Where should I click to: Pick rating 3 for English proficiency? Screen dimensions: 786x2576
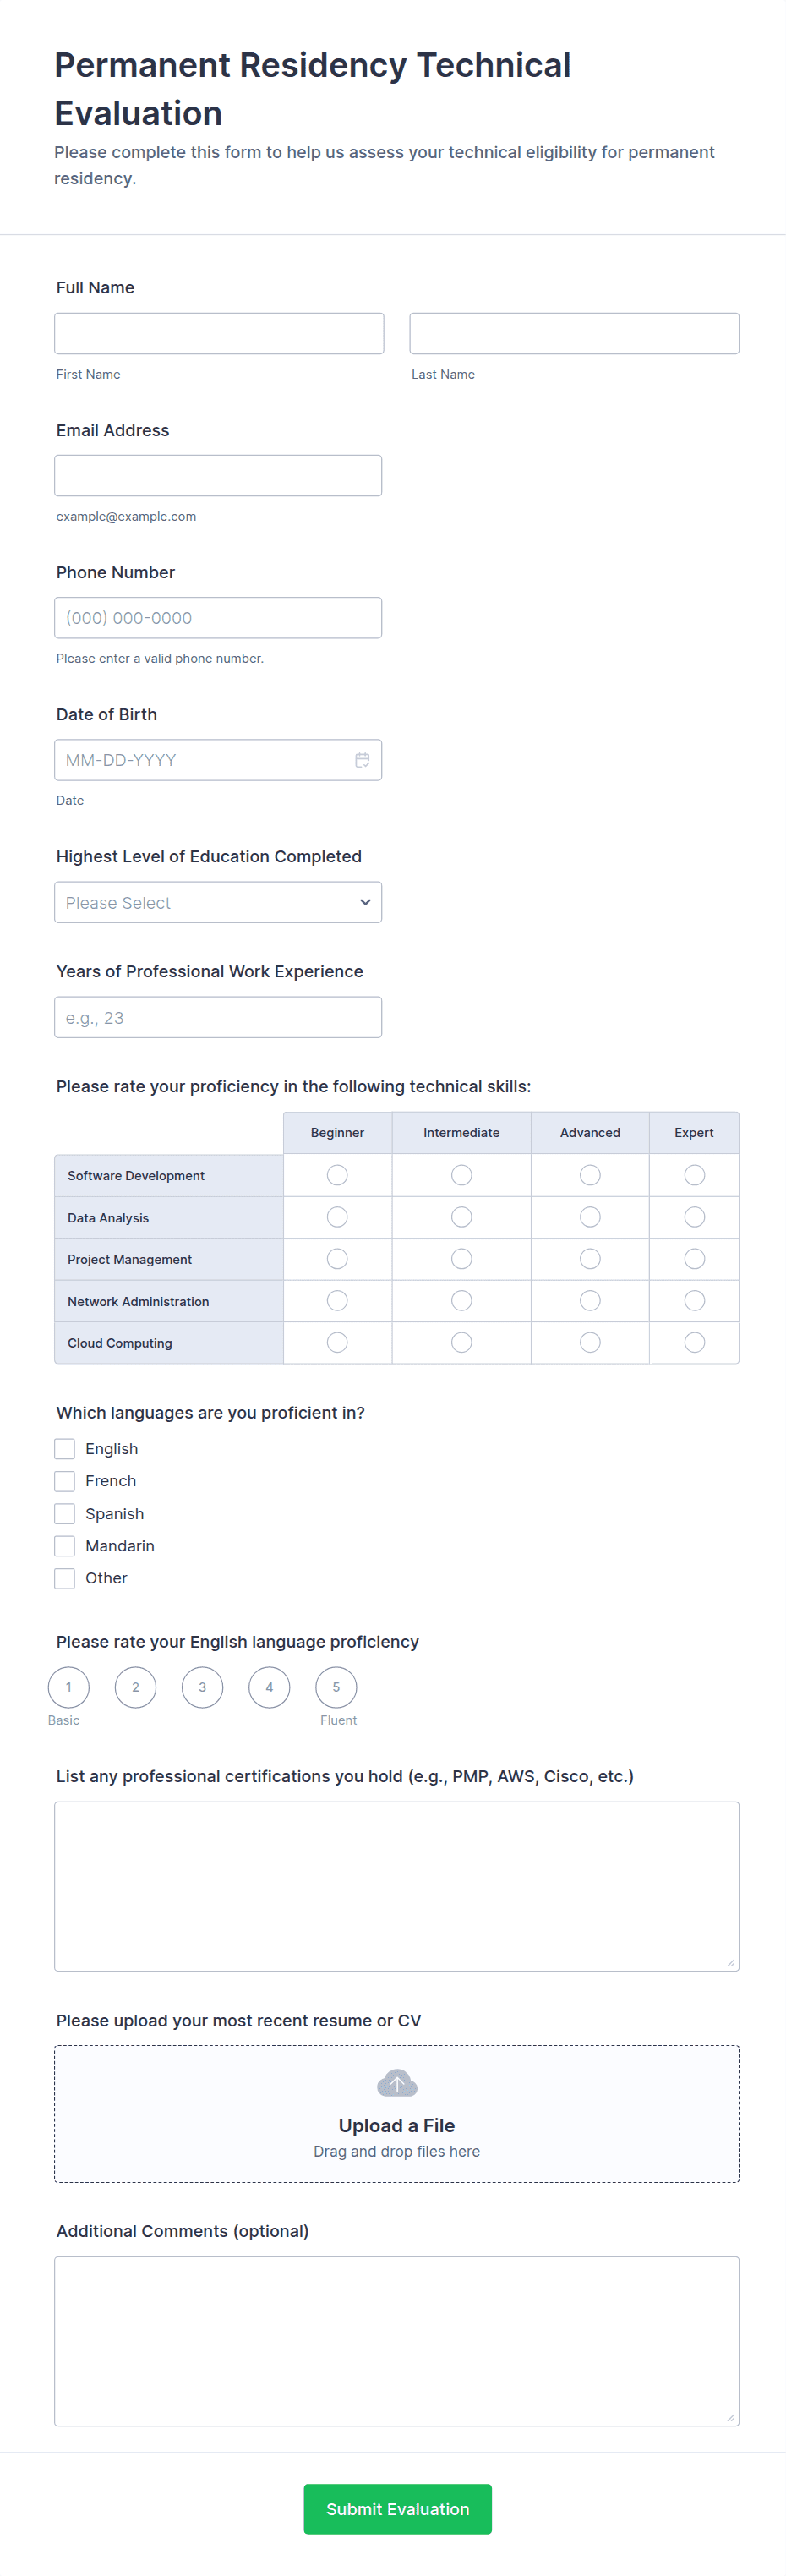click(202, 1687)
